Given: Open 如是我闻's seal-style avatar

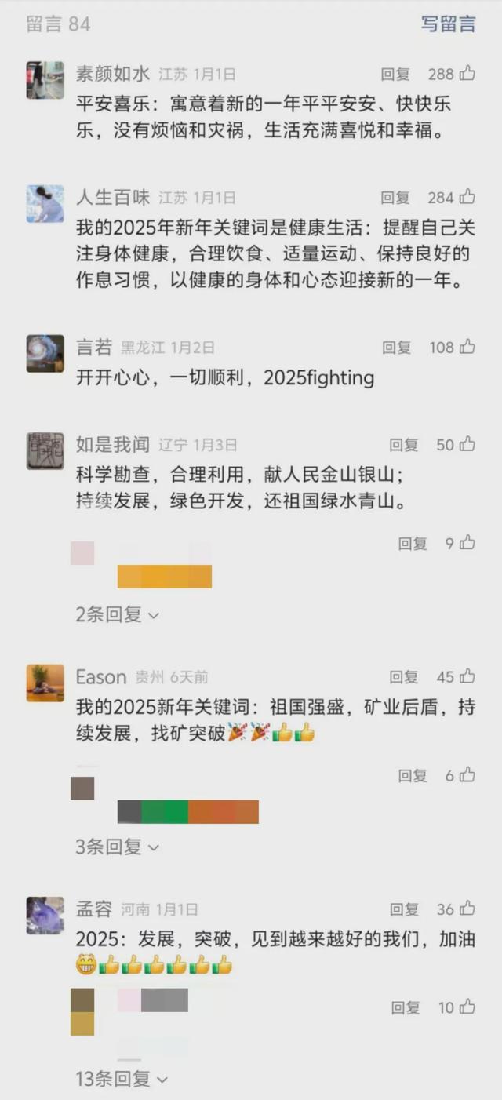Looking at the screenshot, I should click(x=45, y=451).
